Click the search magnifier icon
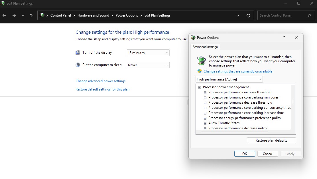This screenshot has width=317, height=179. coord(309,15)
